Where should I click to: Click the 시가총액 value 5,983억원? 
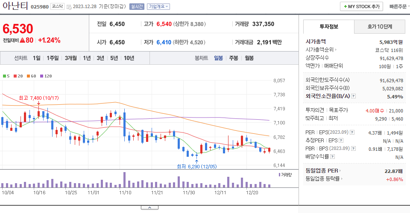pos(391,42)
